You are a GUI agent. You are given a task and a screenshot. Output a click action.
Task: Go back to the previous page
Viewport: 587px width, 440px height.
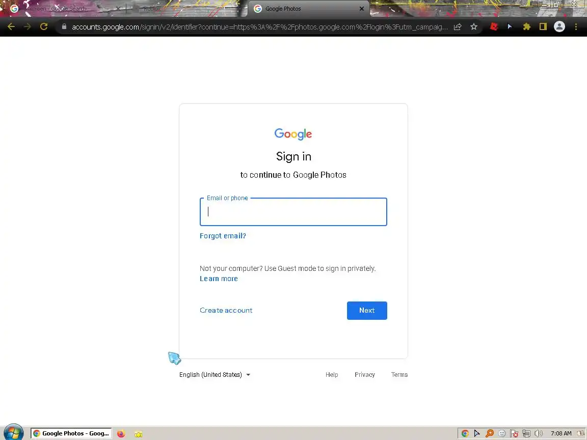click(11, 26)
